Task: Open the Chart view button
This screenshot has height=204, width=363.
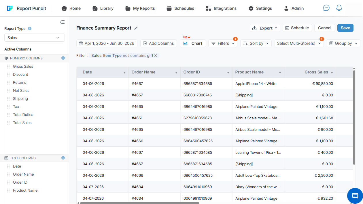Action: [x=193, y=43]
